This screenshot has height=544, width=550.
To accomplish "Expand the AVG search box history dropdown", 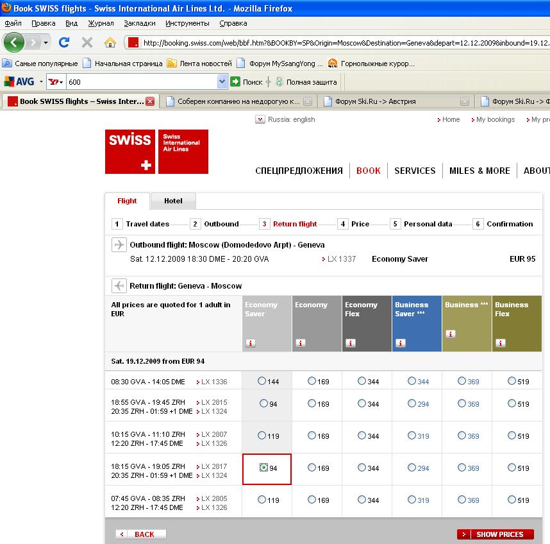I will point(222,81).
